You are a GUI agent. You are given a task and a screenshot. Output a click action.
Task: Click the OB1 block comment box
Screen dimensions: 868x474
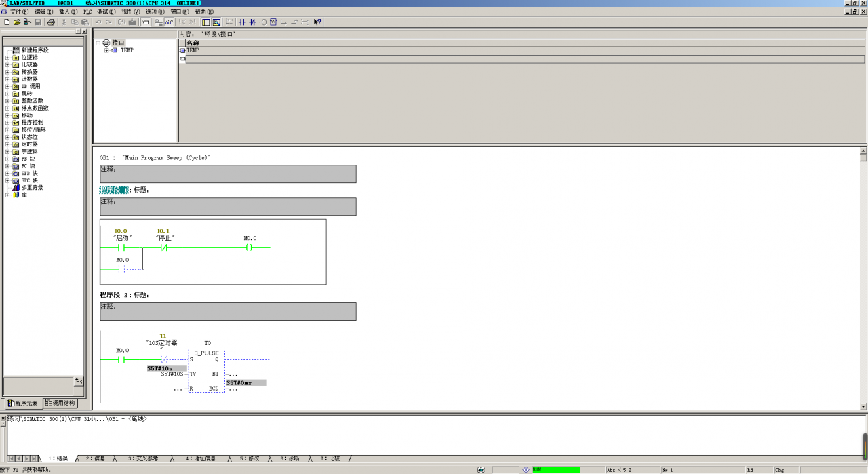tap(228, 174)
